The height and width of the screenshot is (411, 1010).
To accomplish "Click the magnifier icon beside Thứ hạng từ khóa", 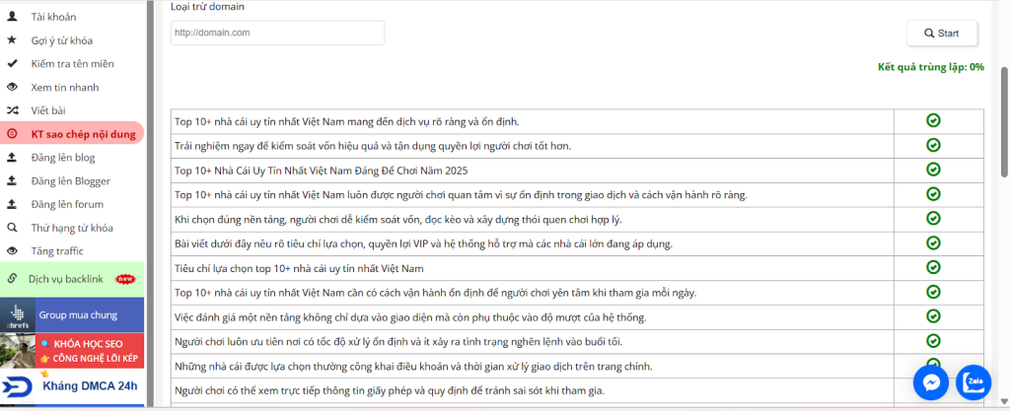I will click(12, 227).
